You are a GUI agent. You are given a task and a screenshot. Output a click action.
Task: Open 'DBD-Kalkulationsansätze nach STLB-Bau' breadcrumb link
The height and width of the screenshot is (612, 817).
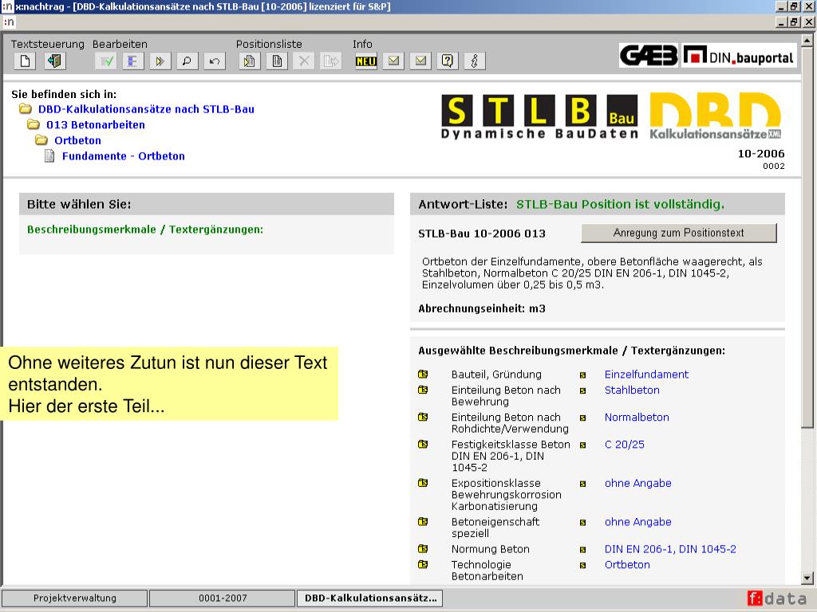point(146,109)
